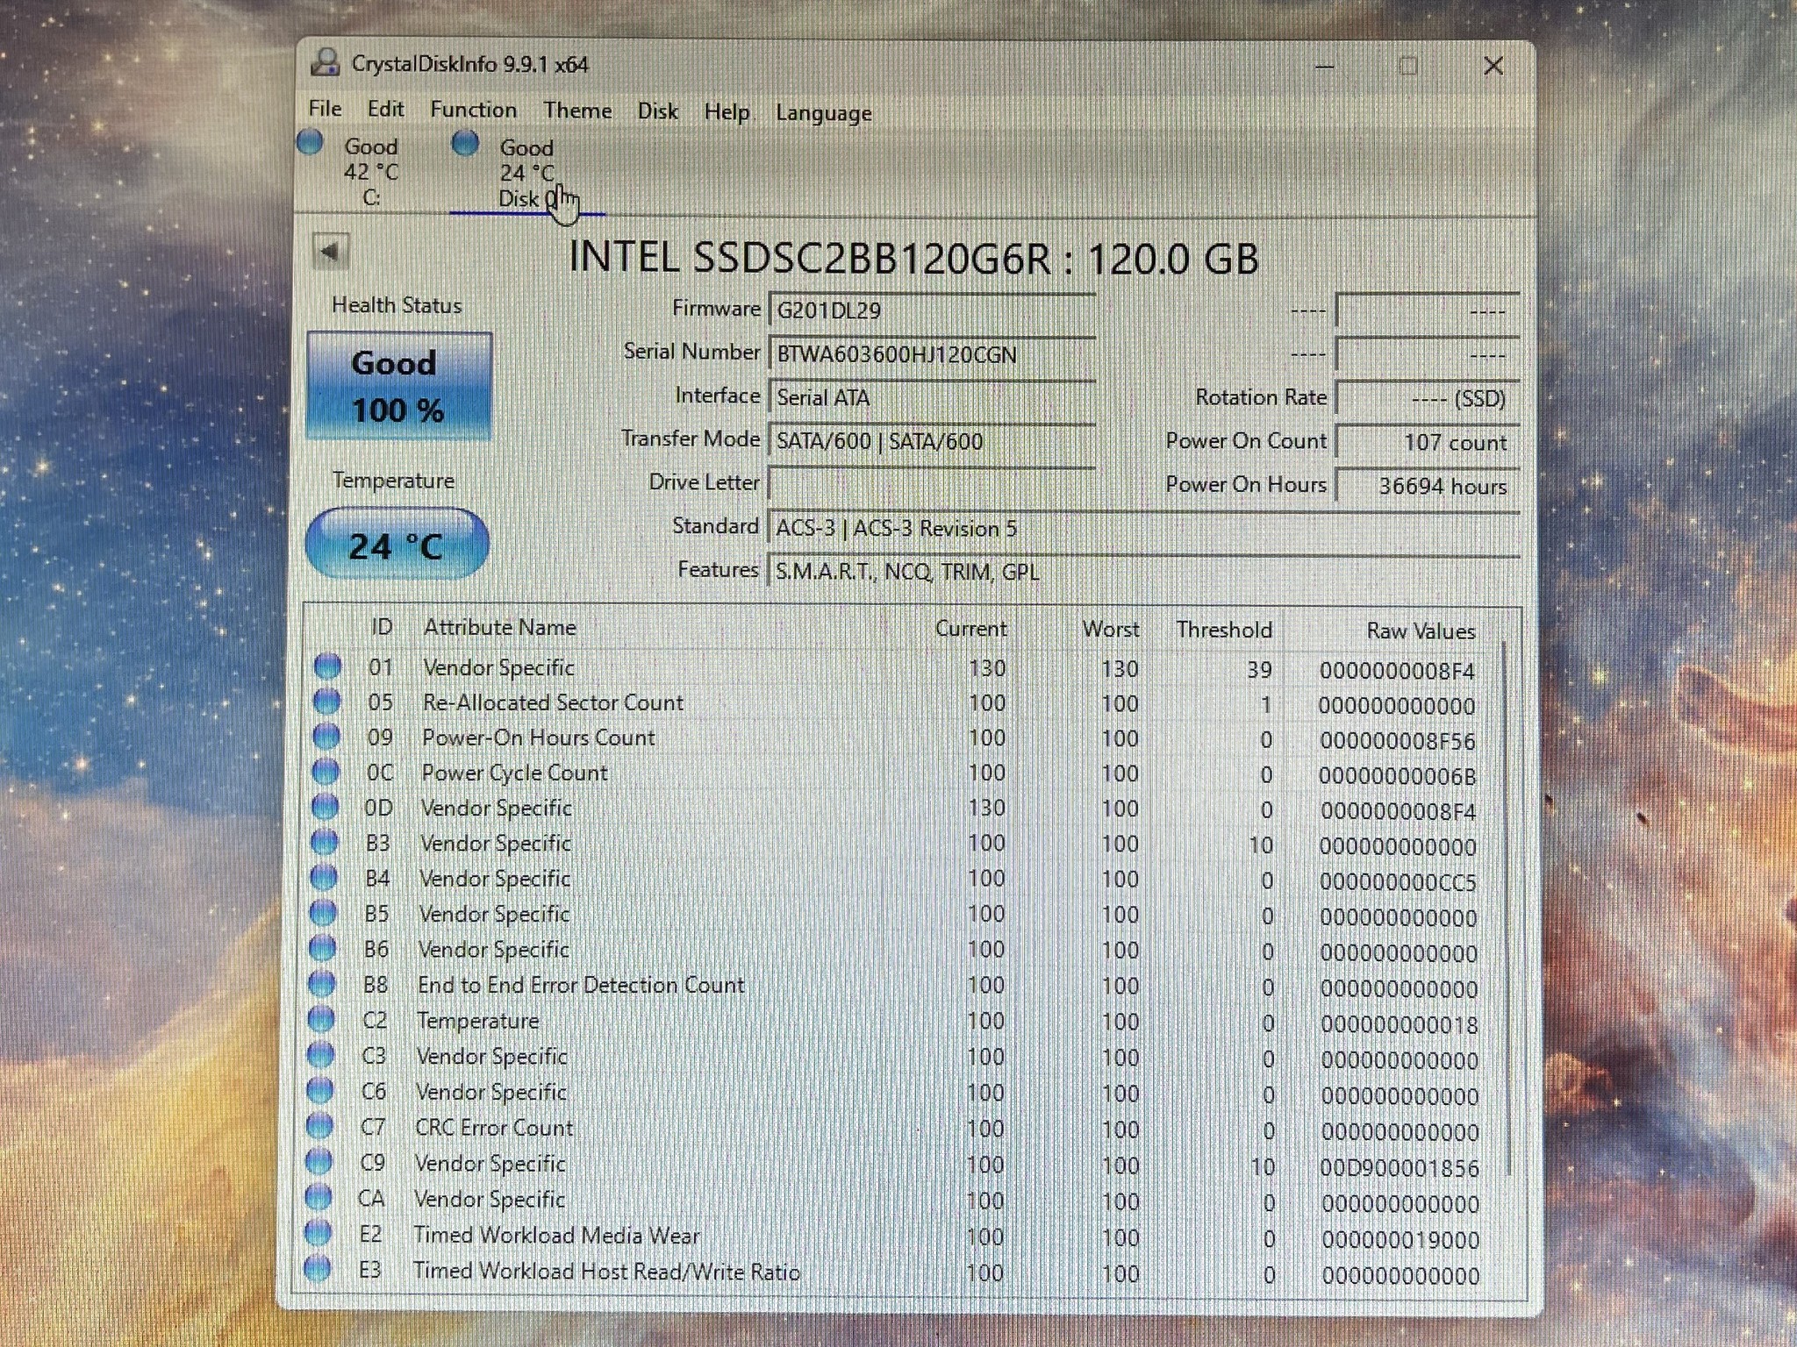Screen dimensions: 1797x1347
Task: Click the Worst column header
Action: (x=1111, y=629)
